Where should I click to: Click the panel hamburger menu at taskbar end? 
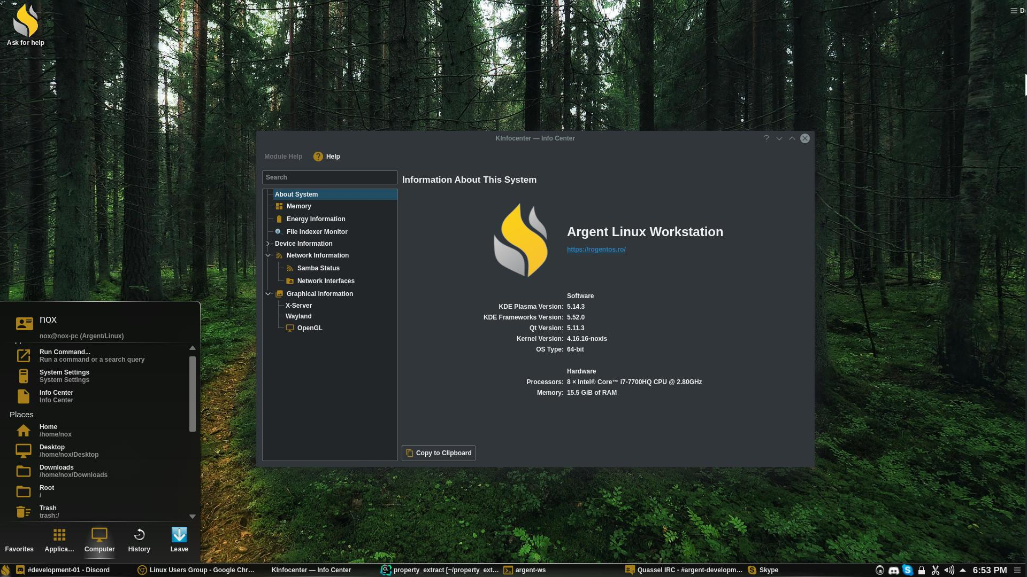tap(1017, 570)
